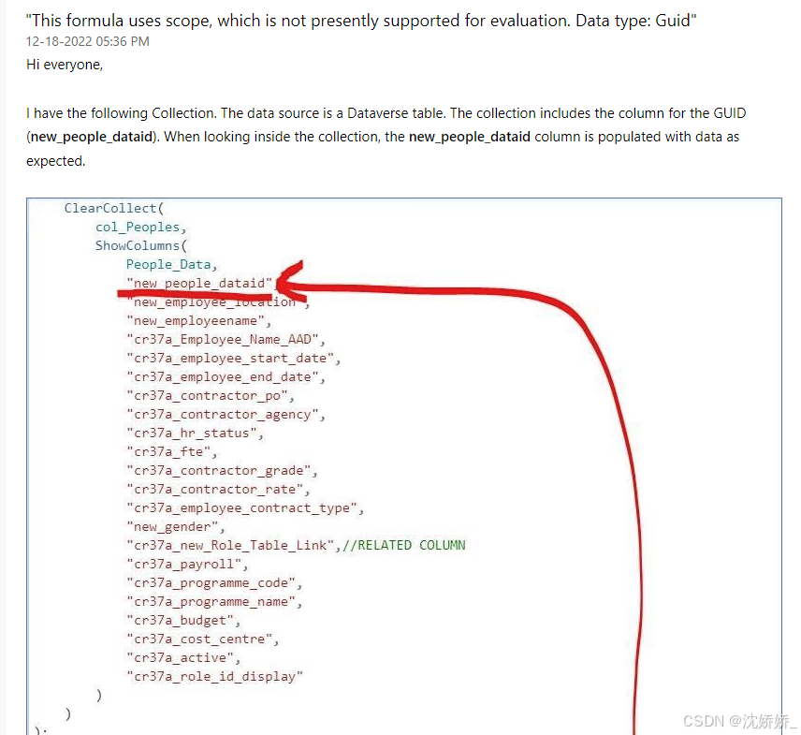The image size is (801, 735).
Task: Click the "cr37a_role_id_display" code line
Action: coord(214,677)
